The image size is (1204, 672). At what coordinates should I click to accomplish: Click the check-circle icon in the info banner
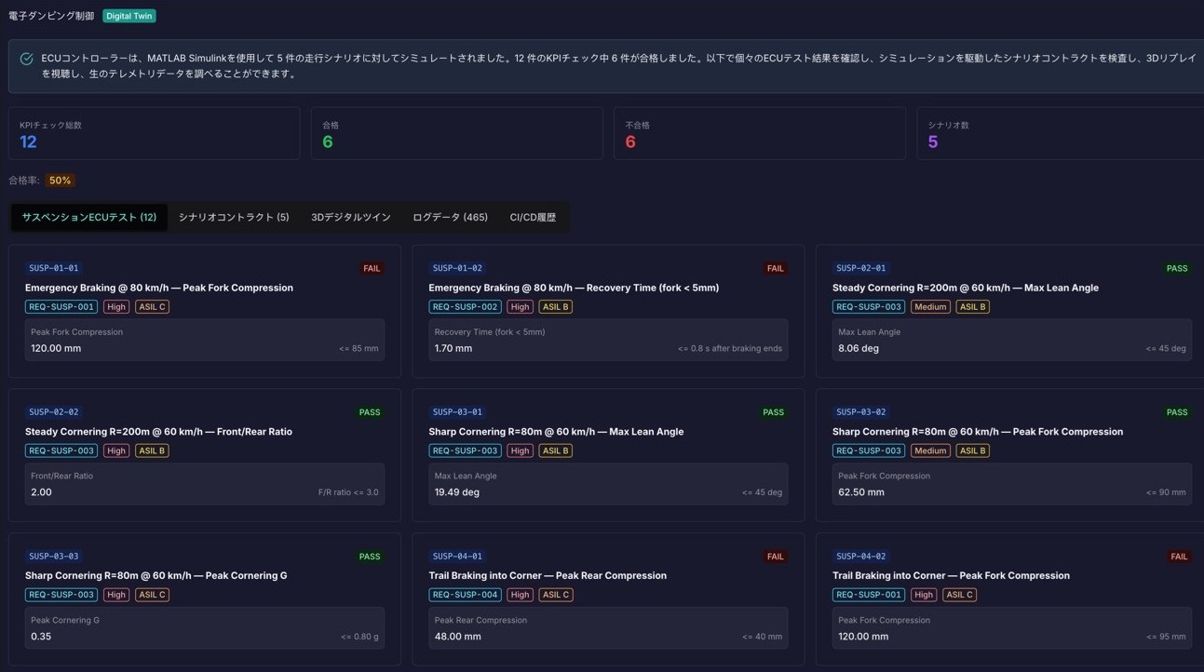pos(26,59)
